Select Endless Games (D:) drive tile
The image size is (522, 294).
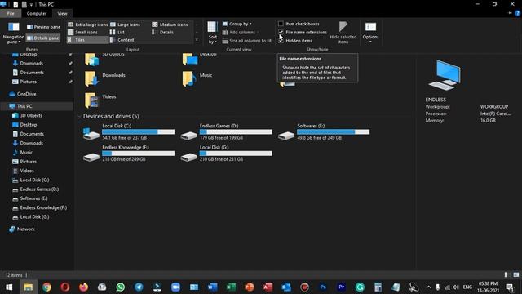click(x=227, y=132)
